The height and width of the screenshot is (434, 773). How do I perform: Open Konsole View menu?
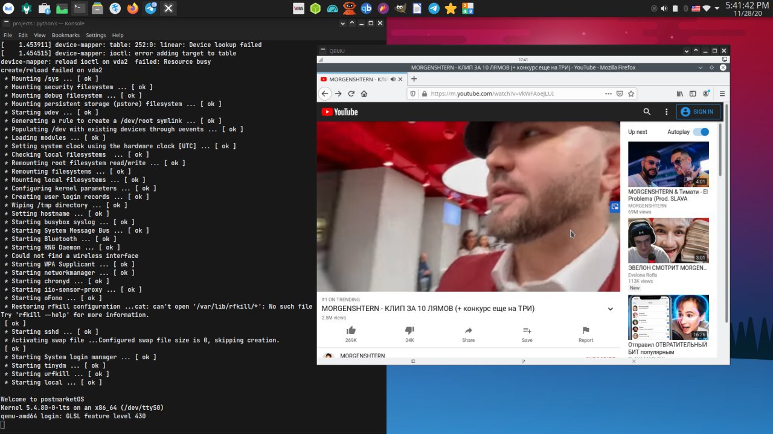coord(40,35)
